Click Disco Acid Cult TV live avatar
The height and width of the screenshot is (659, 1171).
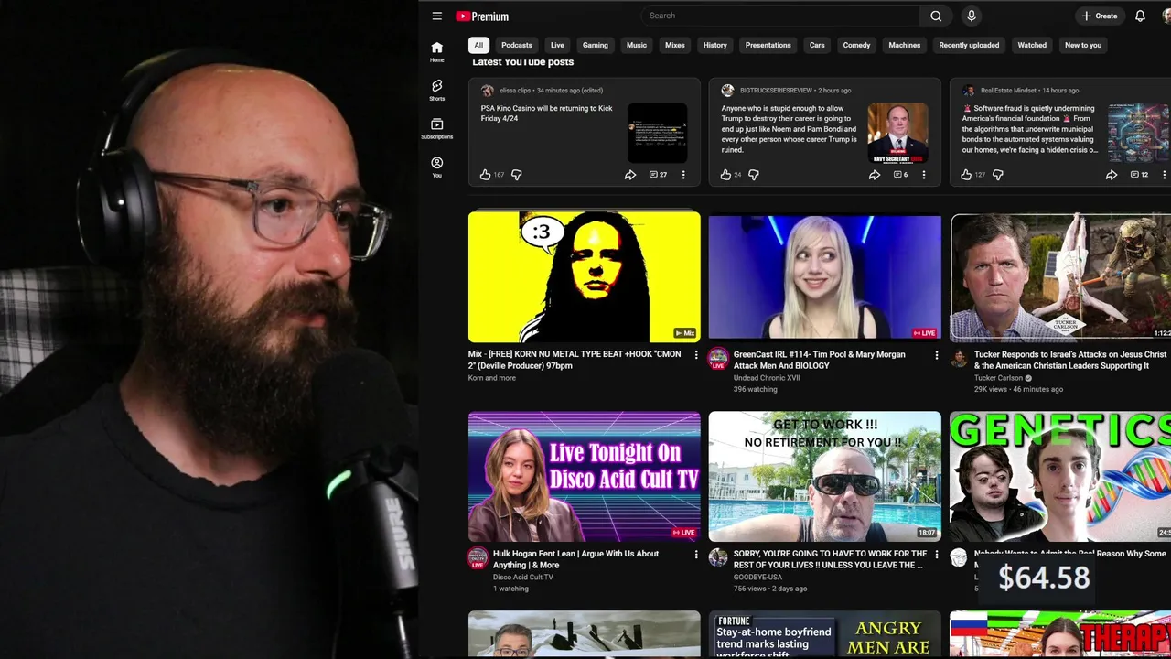click(478, 558)
